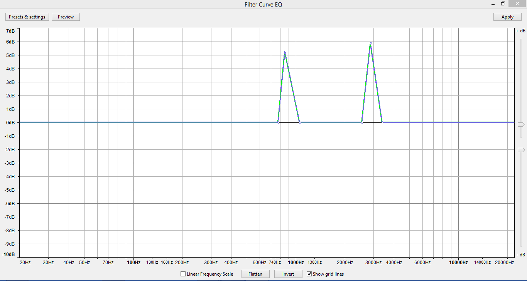The height and width of the screenshot is (281, 527).
Task: Select the curve peak point near 6dB
Action: pos(371,43)
